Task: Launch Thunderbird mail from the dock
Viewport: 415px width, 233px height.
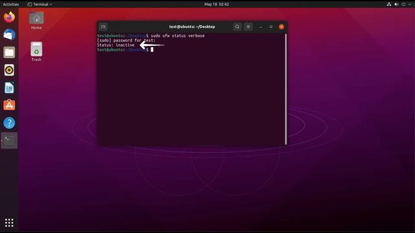Action: coord(9,34)
